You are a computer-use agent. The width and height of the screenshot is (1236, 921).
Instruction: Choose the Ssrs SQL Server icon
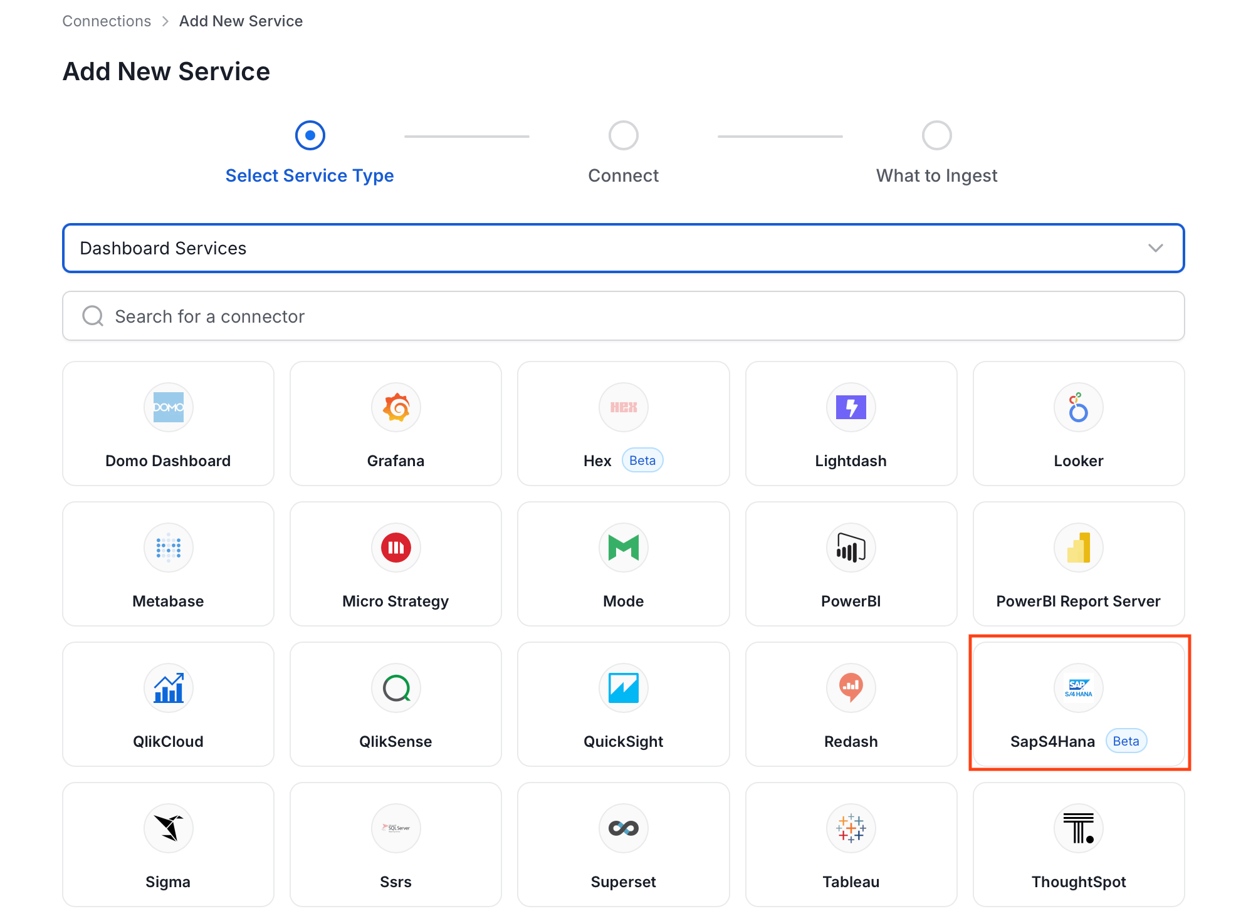tap(395, 828)
